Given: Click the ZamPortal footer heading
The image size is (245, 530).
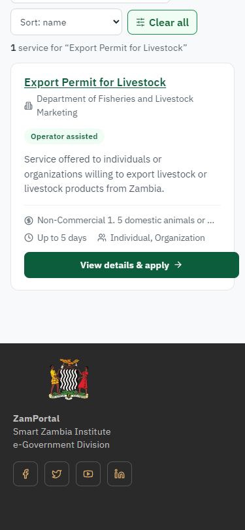Looking at the screenshot, I should tap(36, 418).
